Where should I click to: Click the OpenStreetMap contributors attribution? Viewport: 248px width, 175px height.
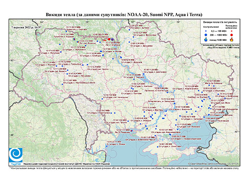214,164
